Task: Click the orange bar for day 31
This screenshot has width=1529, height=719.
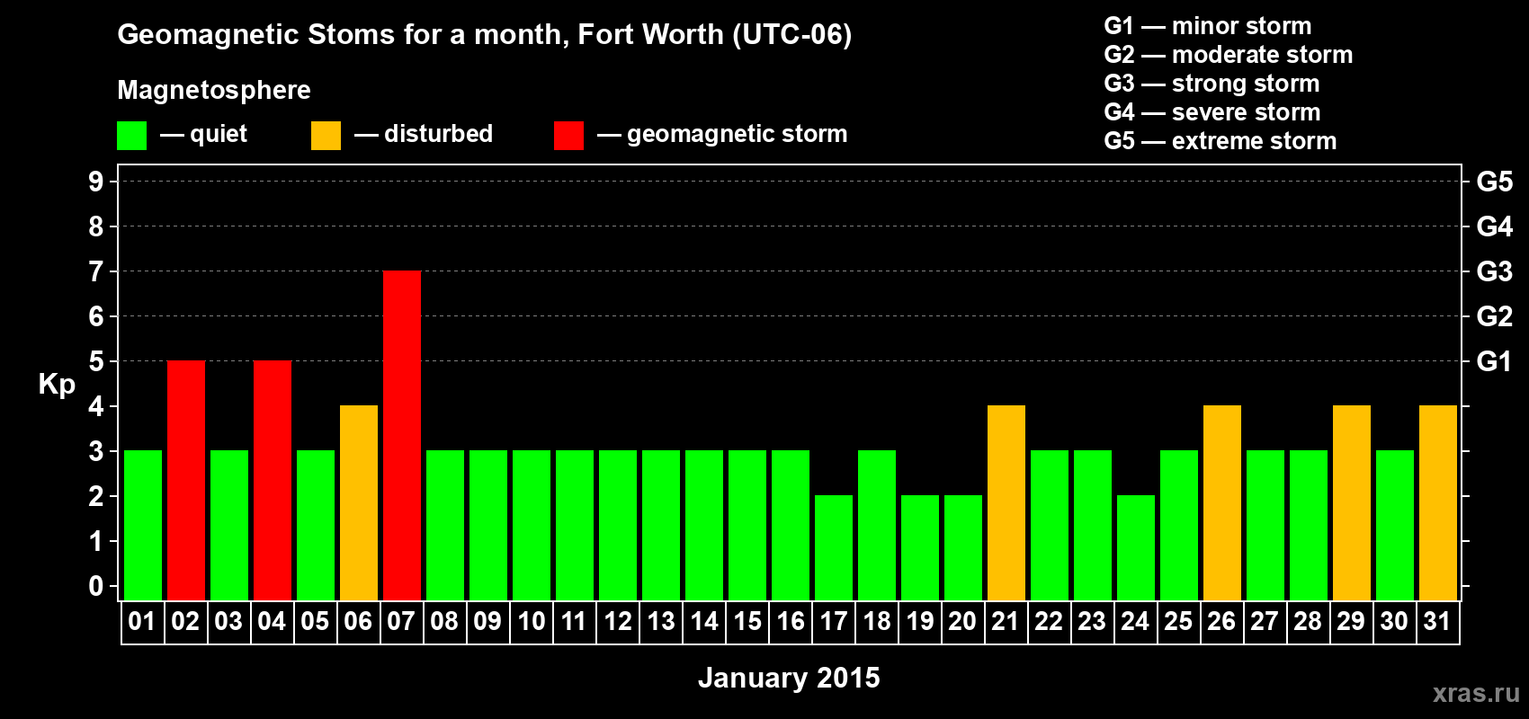Action: click(x=1438, y=502)
